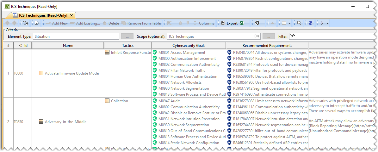
Task: Click the Excel export icon
Action: (242, 23)
